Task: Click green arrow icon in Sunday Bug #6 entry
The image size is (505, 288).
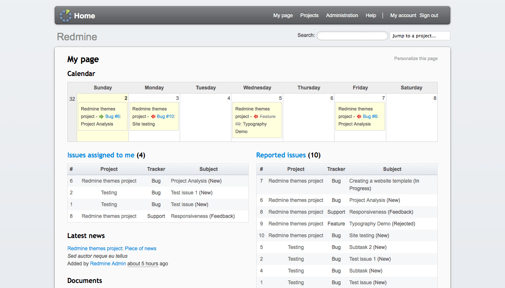Action: coord(101,116)
